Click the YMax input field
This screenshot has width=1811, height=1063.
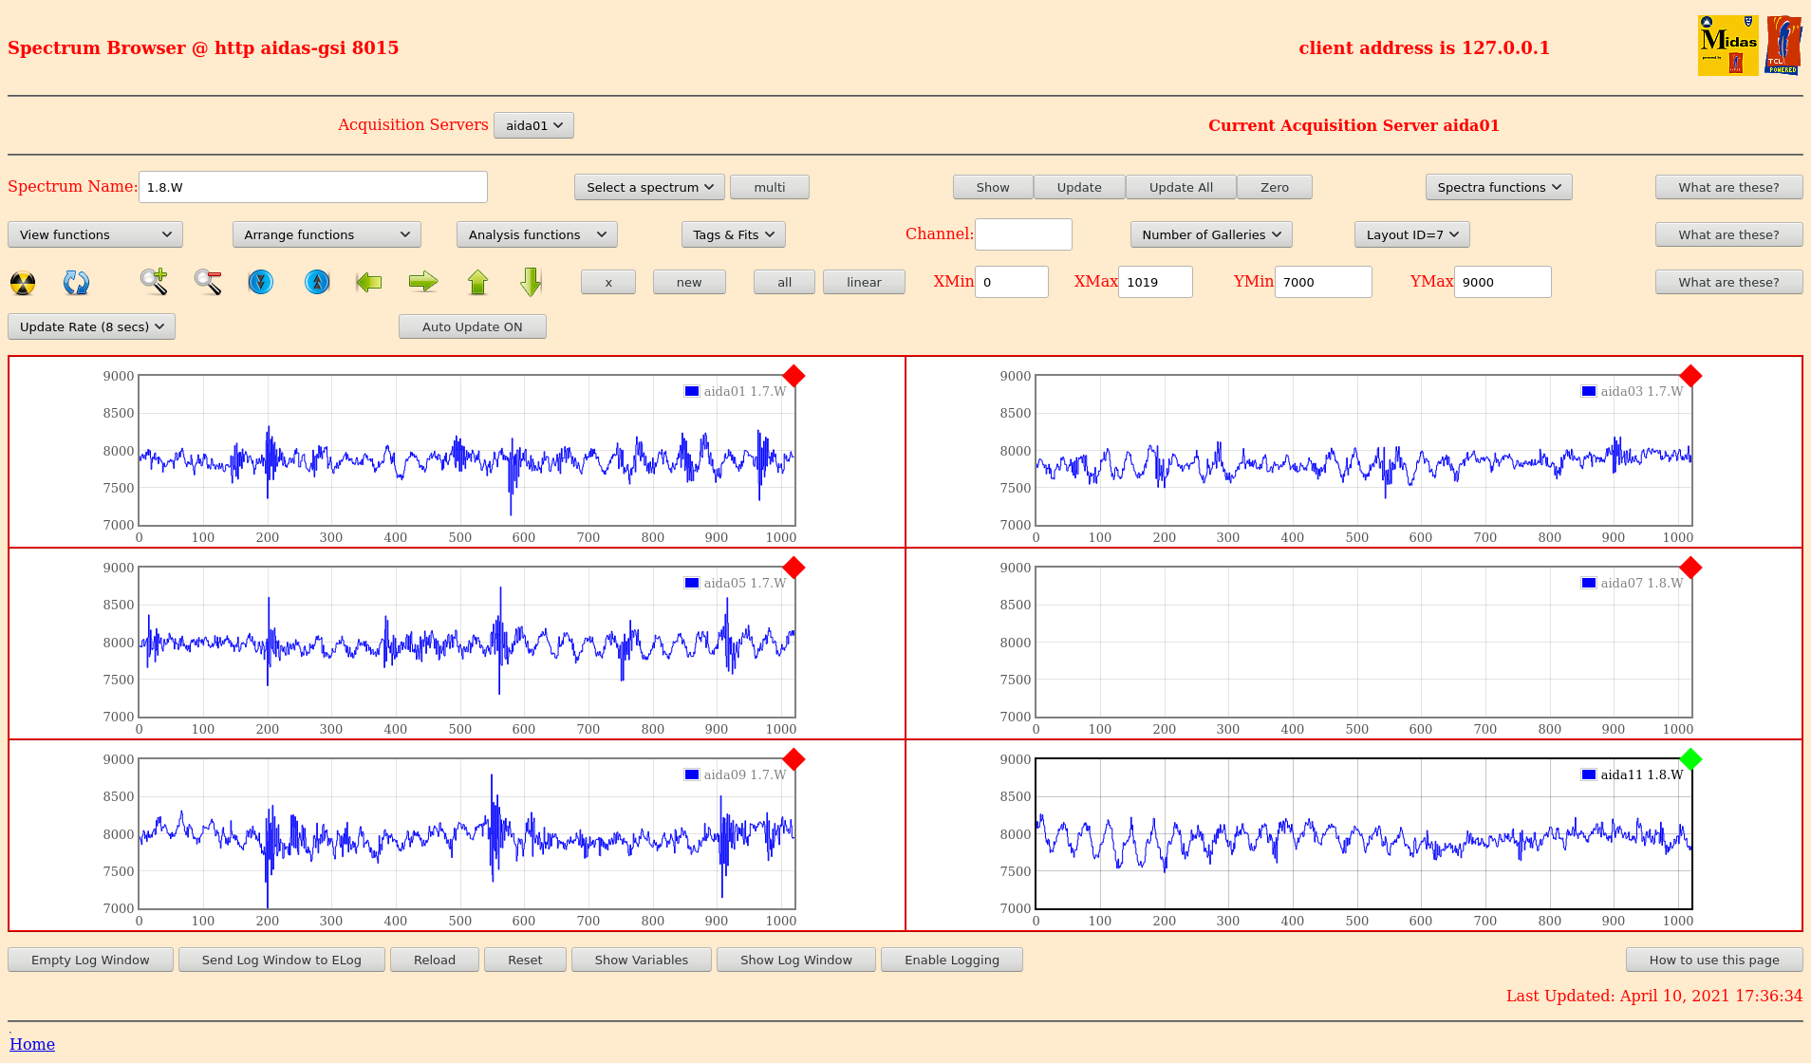[1503, 282]
